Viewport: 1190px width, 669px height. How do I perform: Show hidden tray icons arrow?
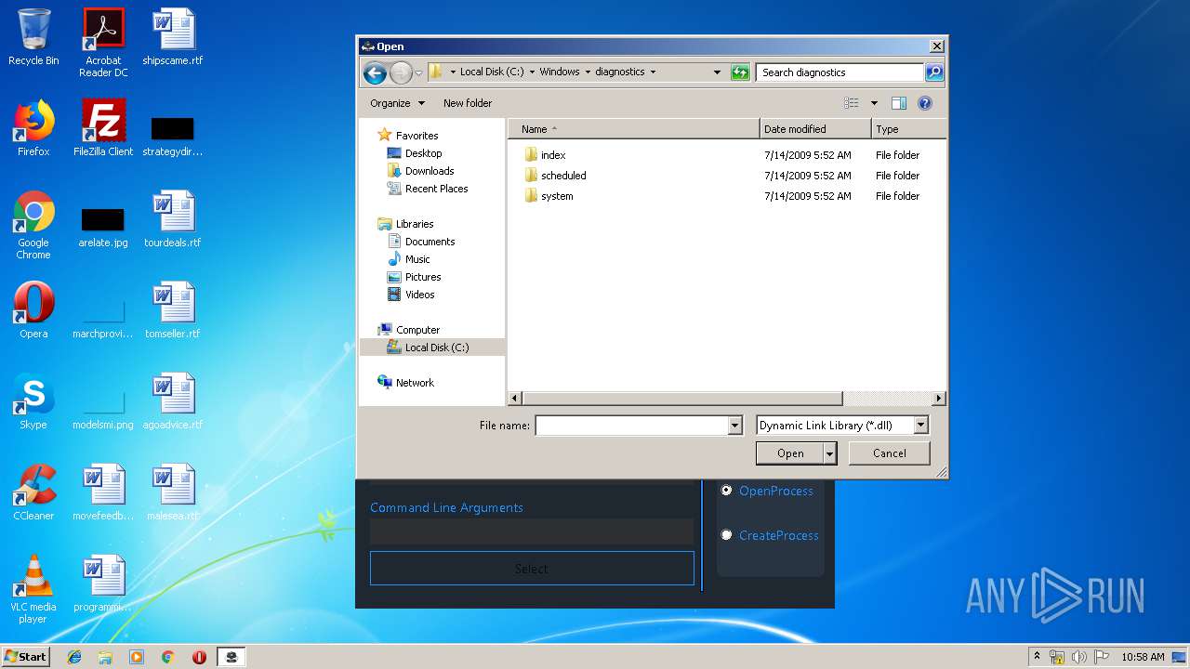1037,657
